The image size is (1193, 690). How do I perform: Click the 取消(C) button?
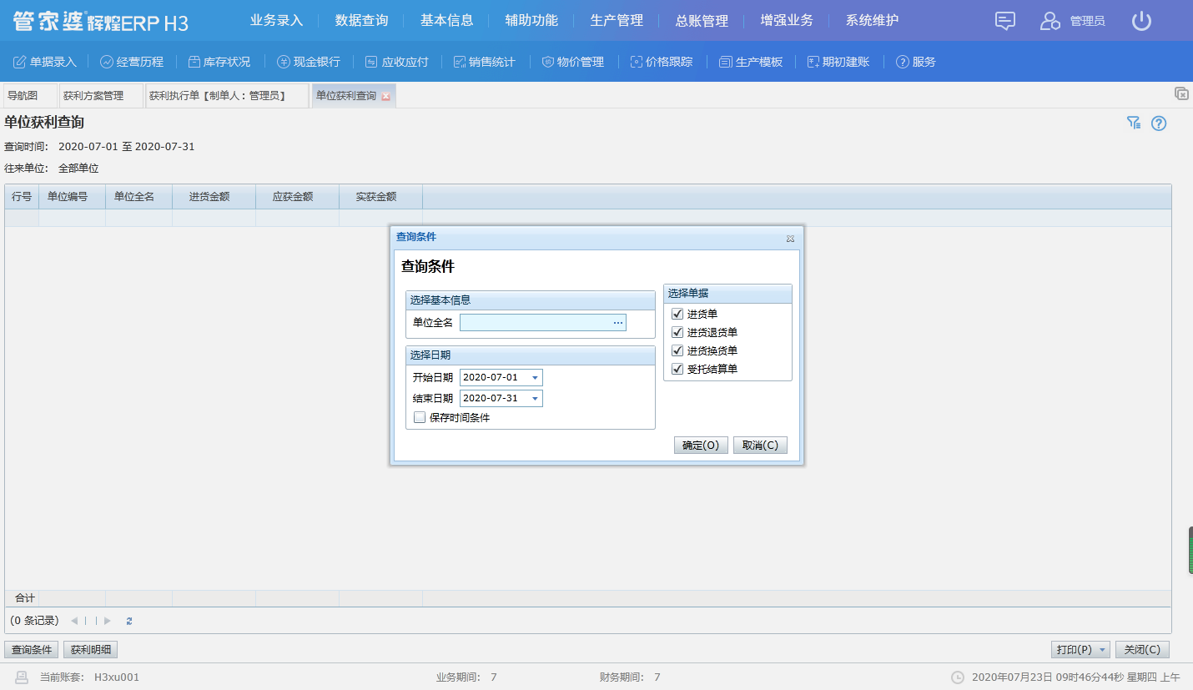click(x=760, y=446)
